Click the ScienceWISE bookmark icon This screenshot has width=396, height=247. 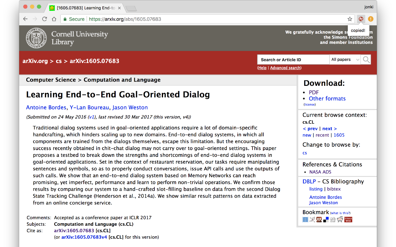[348, 220]
